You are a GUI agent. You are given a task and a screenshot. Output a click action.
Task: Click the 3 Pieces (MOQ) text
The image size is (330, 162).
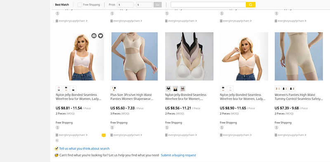tap(120, 114)
